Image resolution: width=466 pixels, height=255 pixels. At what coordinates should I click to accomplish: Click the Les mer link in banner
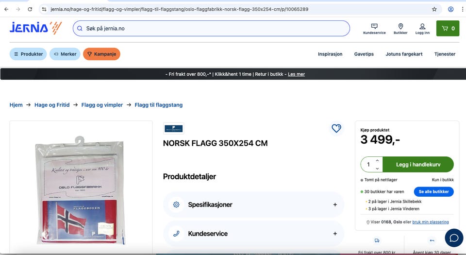296,74
